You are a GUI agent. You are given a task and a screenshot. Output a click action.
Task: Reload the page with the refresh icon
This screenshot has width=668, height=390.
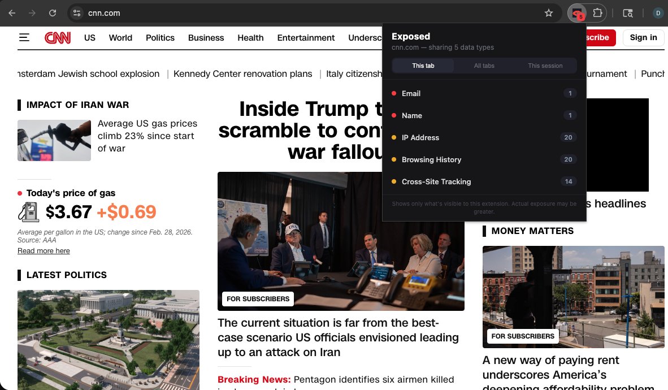tap(53, 13)
